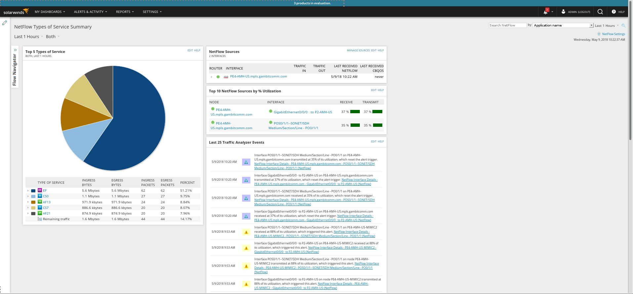Open the notifications bell icon

(546, 12)
